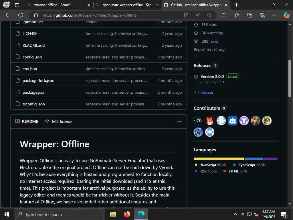Close the goanimate wrapper offline tab
This screenshot has width=293, height=220.
tap(158, 5)
